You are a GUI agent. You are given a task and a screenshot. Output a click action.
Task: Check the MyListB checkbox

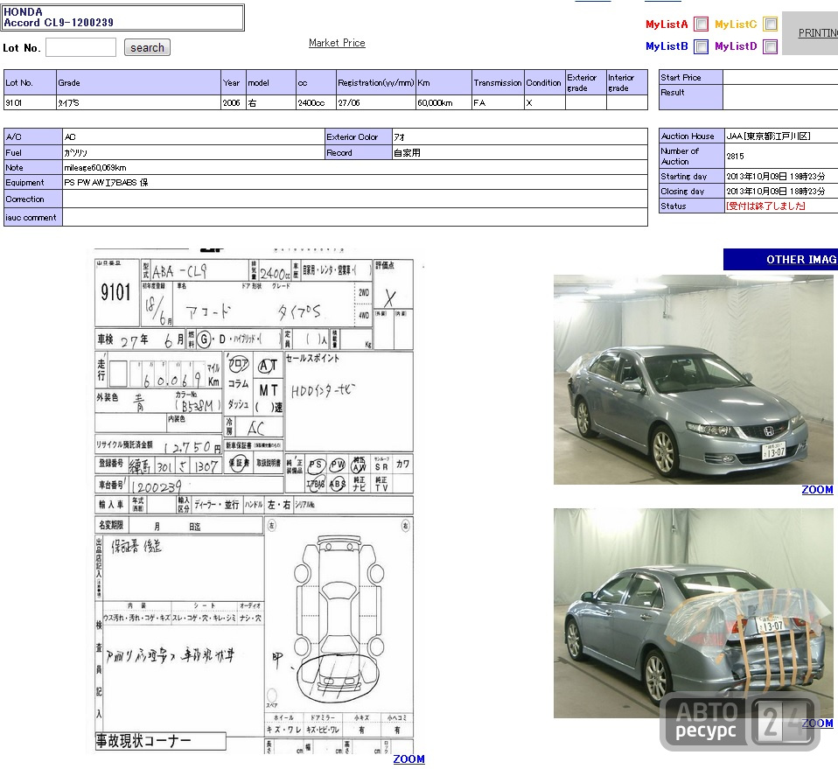701,46
